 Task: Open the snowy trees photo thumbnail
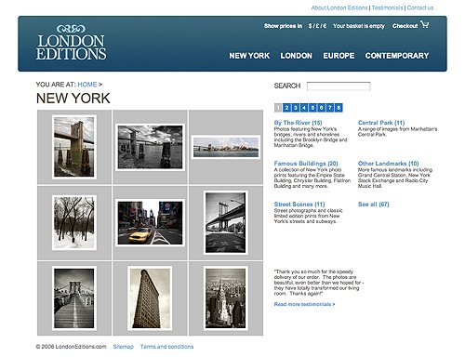[x=74, y=222]
